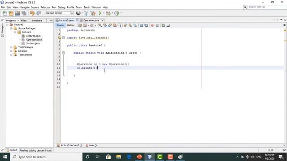Click the Build Project hammer icon
287x161 pixels.
pos(87,13)
